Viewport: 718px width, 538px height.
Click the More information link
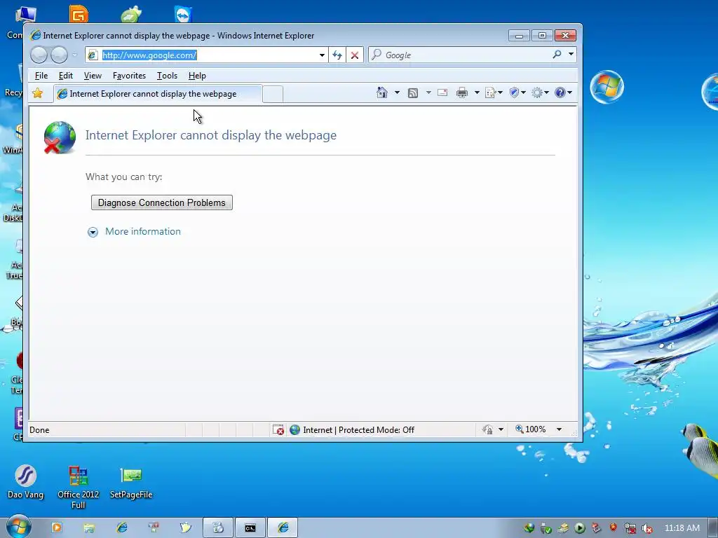coord(143,231)
